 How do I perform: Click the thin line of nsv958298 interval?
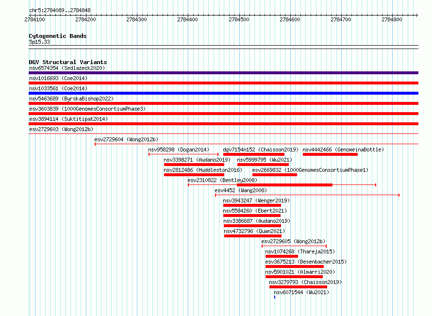point(183,154)
